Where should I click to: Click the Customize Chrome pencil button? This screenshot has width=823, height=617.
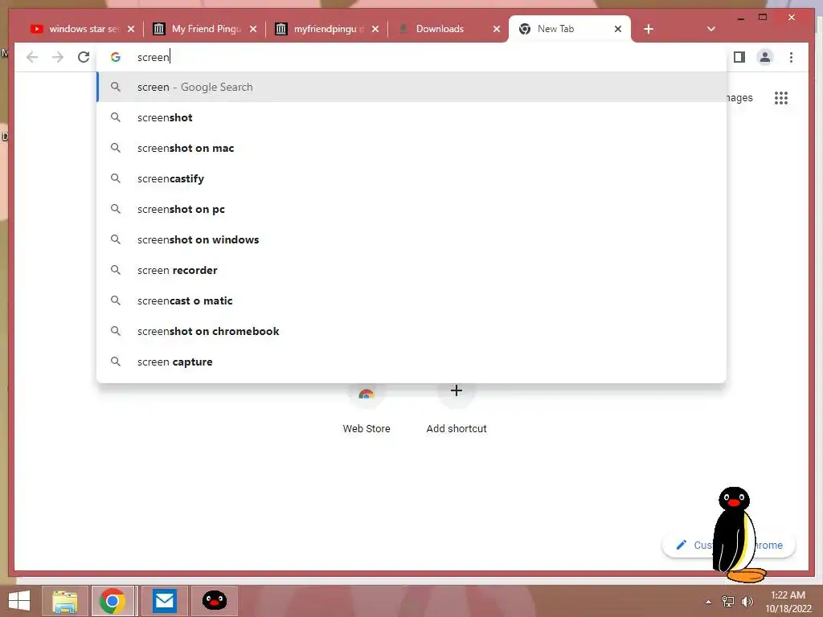[x=728, y=545]
